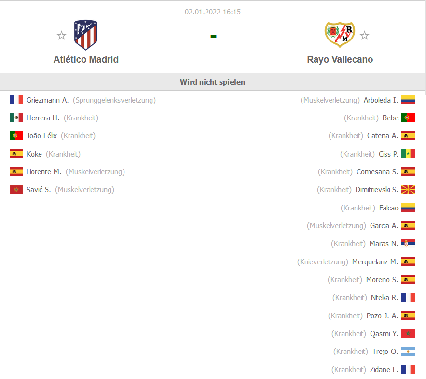Open player João Félix
The height and width of the screenshot is (379, 426).
point(41,135)
